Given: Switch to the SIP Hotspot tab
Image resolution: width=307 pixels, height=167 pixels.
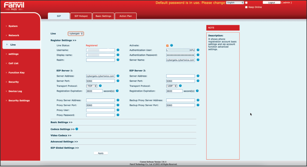Looking at the screenshot, I should (81, 16).
